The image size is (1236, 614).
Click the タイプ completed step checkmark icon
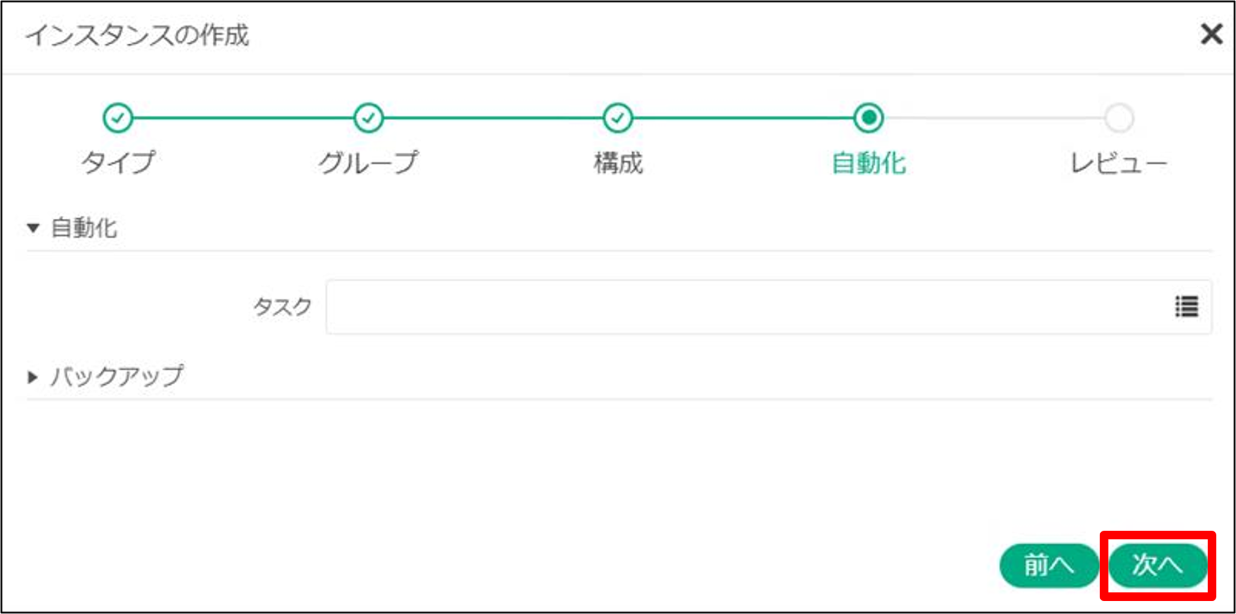click(118, 118)
